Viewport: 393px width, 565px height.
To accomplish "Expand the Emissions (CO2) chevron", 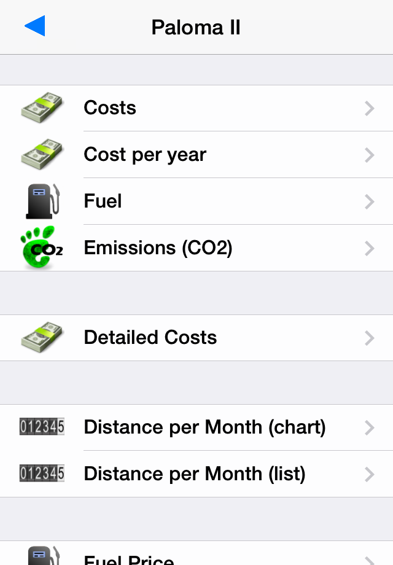I will (x=370, y=248).
